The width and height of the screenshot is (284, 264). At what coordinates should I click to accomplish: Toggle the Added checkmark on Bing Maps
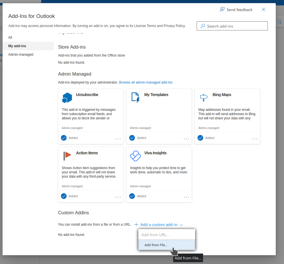200,138
